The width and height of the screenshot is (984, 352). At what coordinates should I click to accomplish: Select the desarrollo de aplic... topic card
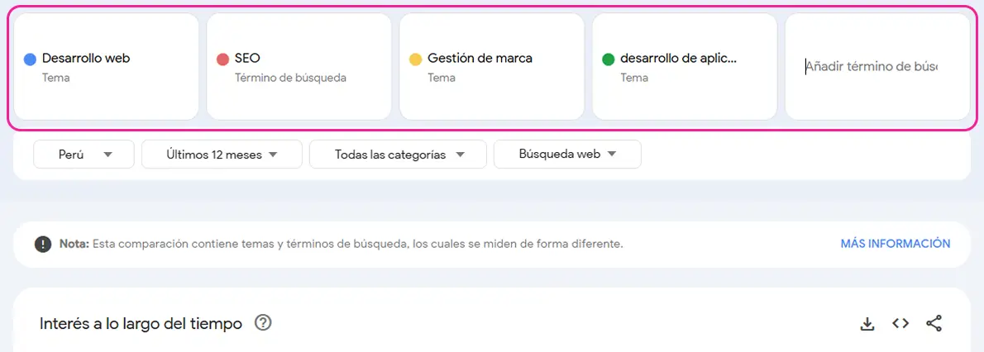pyautogui.click(x=685, y=66)
